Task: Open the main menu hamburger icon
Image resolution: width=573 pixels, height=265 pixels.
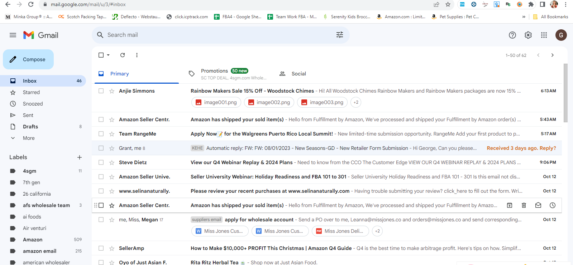Action: tap(13, 35)
